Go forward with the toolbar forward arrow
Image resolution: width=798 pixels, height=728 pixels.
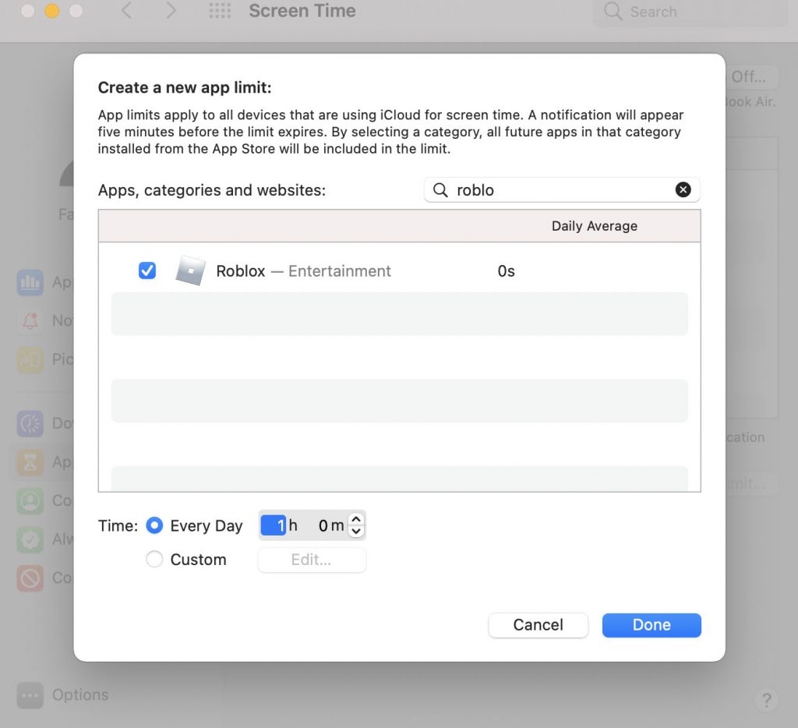click(171, 10)
